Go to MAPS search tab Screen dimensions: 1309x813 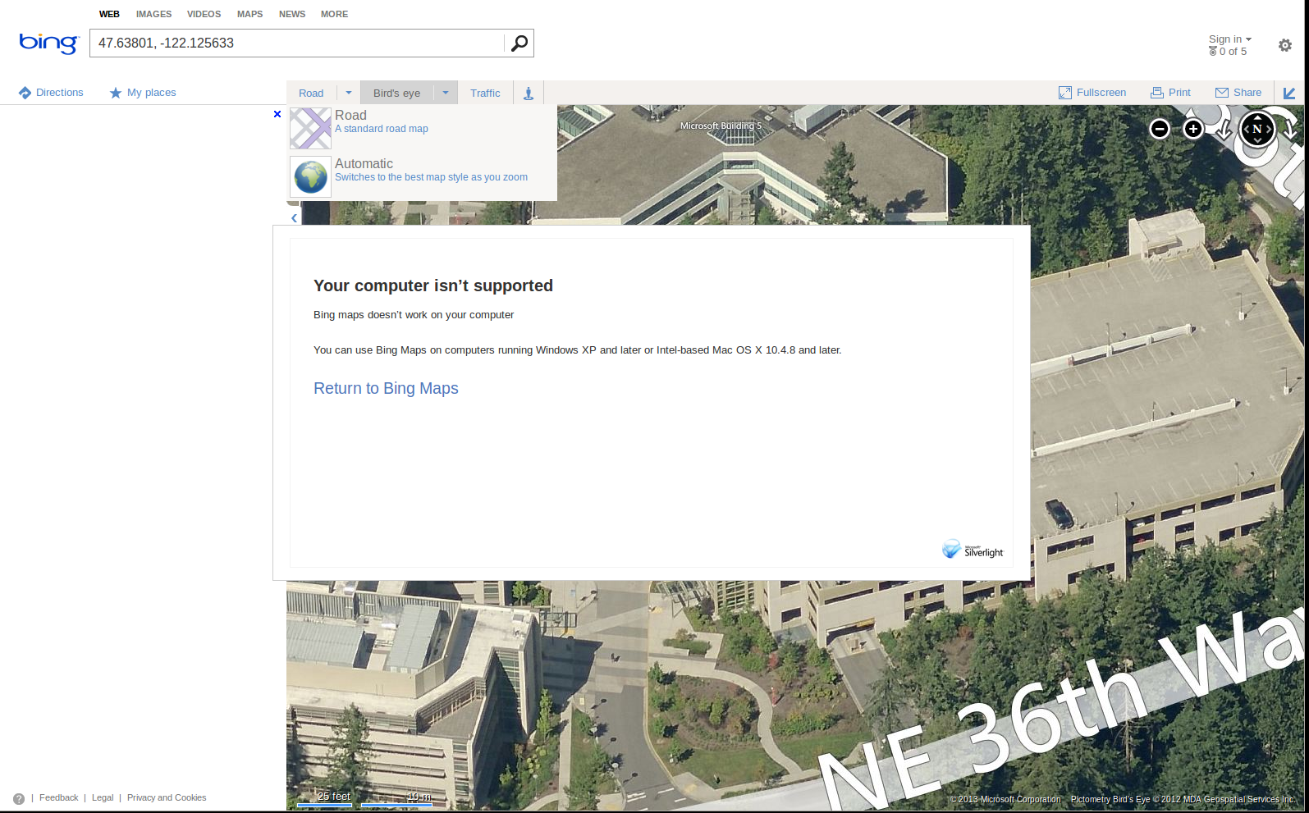tap(249, 14)
